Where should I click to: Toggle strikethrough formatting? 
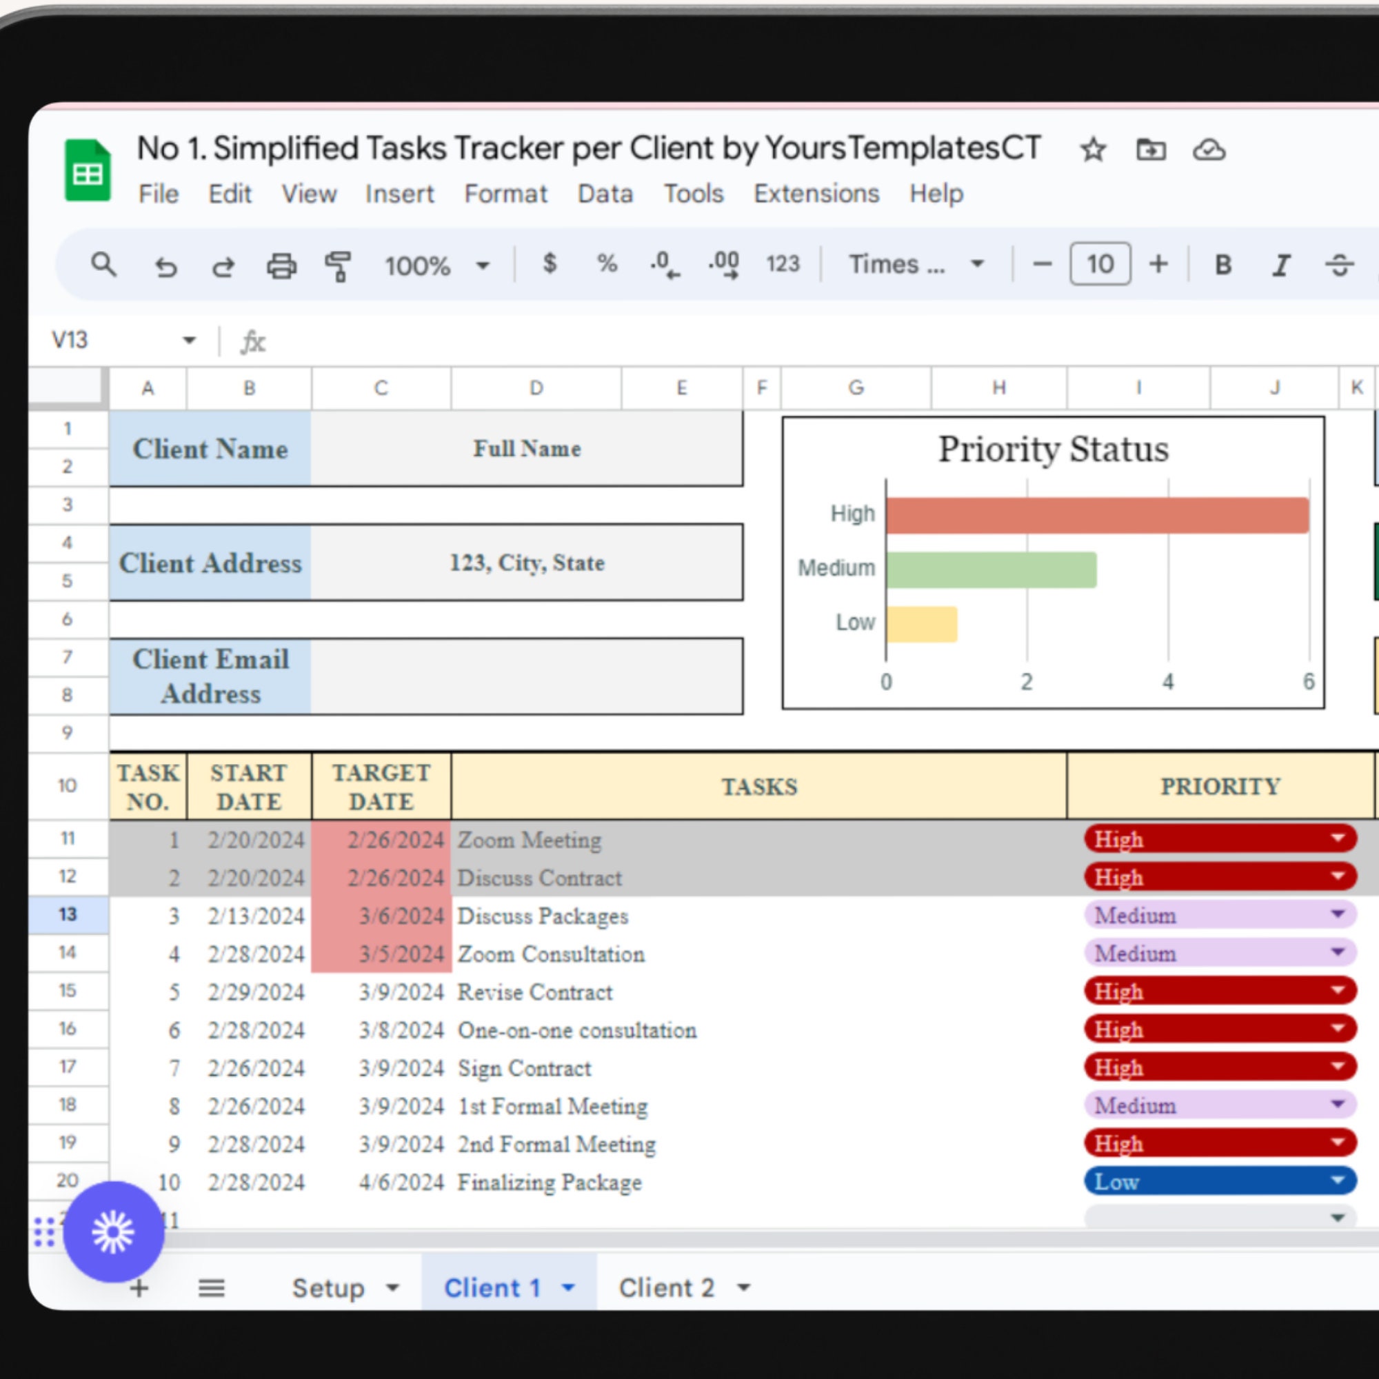[x=1340, y=264]
